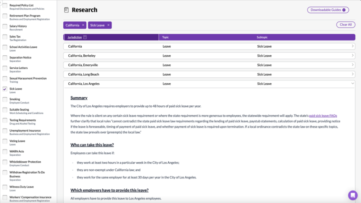The width and height of the screenshot is (361, 203).
Task: Check the Testing Requirements checkbox
Action: coord(5,121)
